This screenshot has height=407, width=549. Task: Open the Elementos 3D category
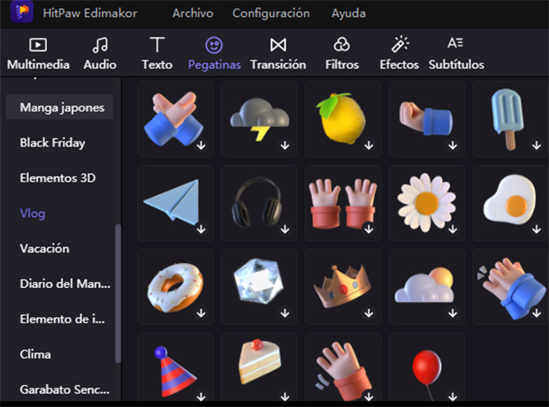pos(58,178)
